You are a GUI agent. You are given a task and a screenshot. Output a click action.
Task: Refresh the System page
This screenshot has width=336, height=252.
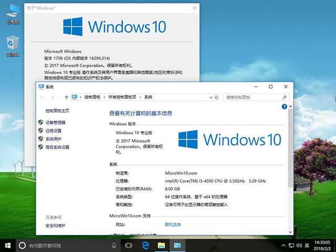216,97
